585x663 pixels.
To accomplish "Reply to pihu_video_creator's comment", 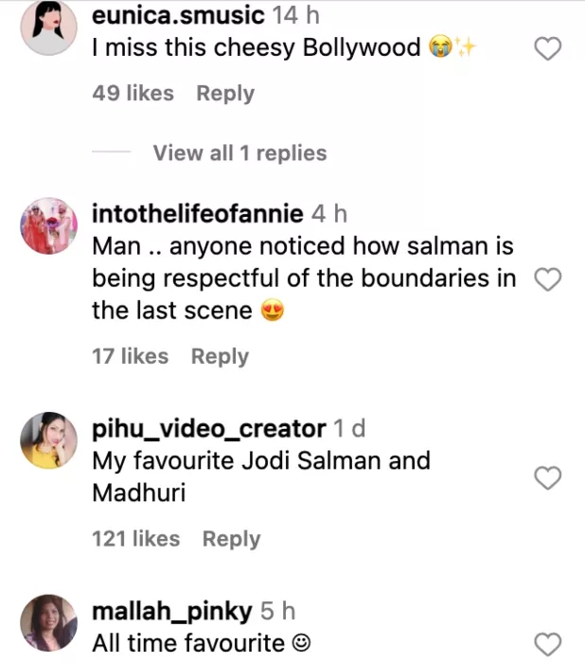I will tap(231, 539).
